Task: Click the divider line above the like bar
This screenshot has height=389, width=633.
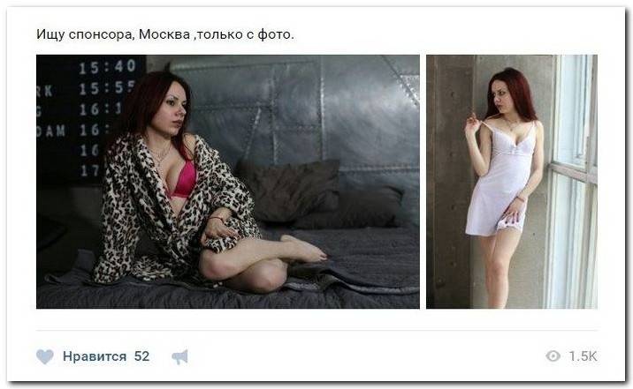Action: [x=316, y=331]
